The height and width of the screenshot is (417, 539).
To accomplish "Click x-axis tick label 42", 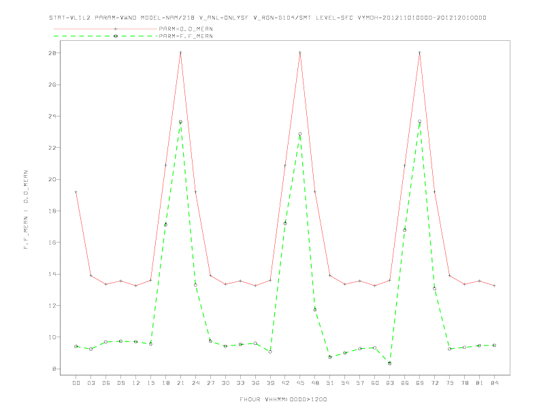I will [285, 383].
